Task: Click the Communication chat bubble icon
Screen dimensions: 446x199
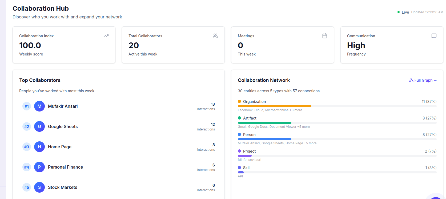Action: pos(434,36)
